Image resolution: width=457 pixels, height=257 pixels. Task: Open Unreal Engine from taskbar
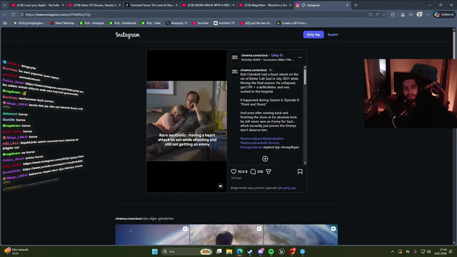point(281,252)
